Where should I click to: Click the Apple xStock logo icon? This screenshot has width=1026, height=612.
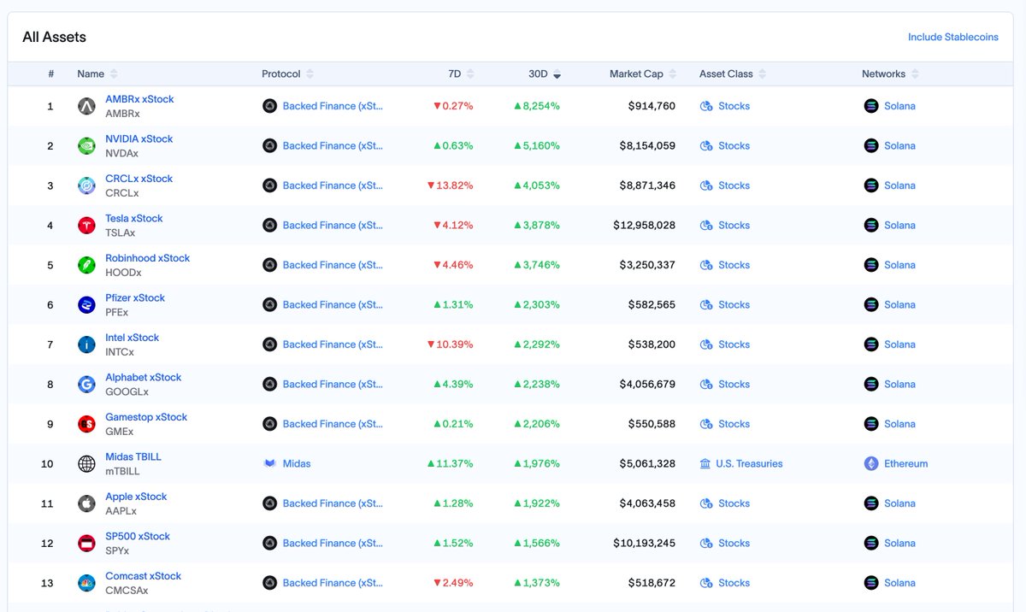pos(86,503)
